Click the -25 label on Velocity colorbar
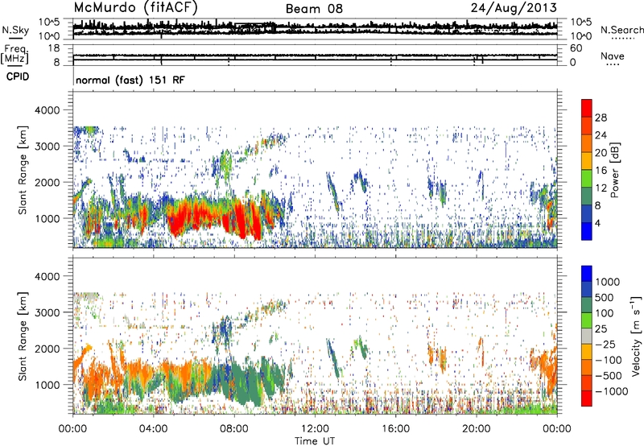Image resolution: width=644 pixels, height=446 pixels. (x=605, y=344)
